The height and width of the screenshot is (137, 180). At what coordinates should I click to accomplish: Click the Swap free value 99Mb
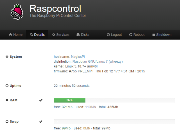pos(66,128)
